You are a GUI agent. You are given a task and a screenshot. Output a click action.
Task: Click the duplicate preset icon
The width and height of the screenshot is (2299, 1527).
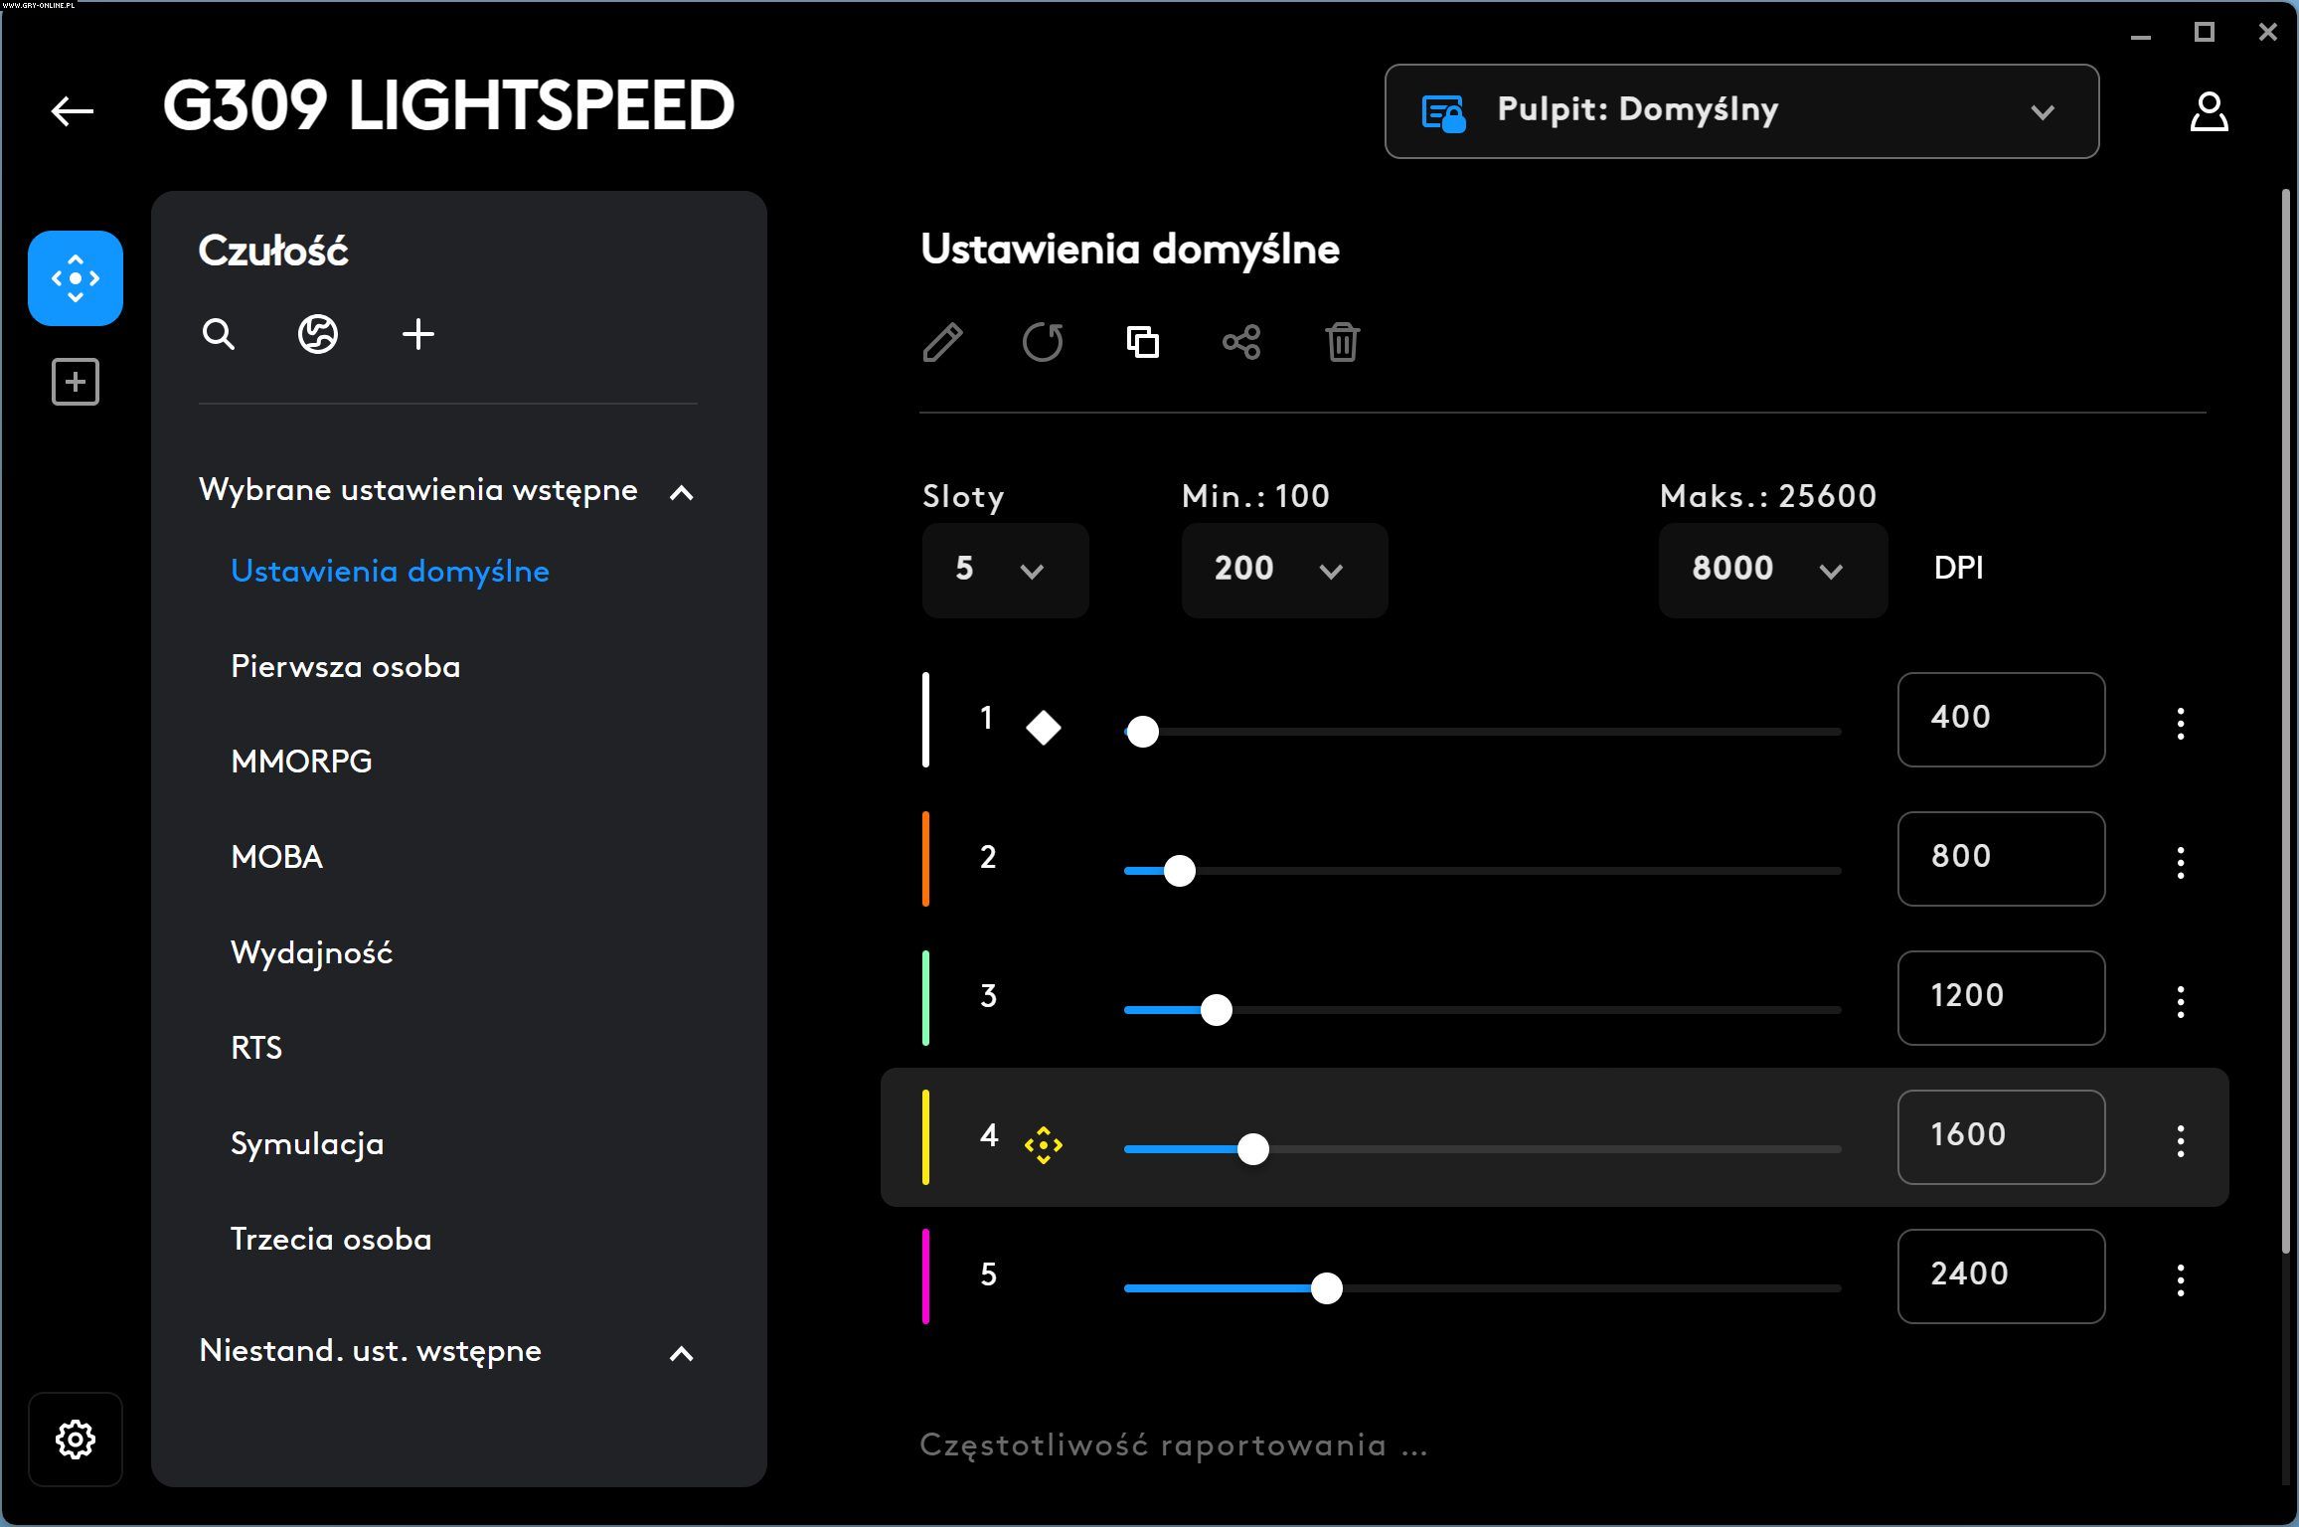1143,343
